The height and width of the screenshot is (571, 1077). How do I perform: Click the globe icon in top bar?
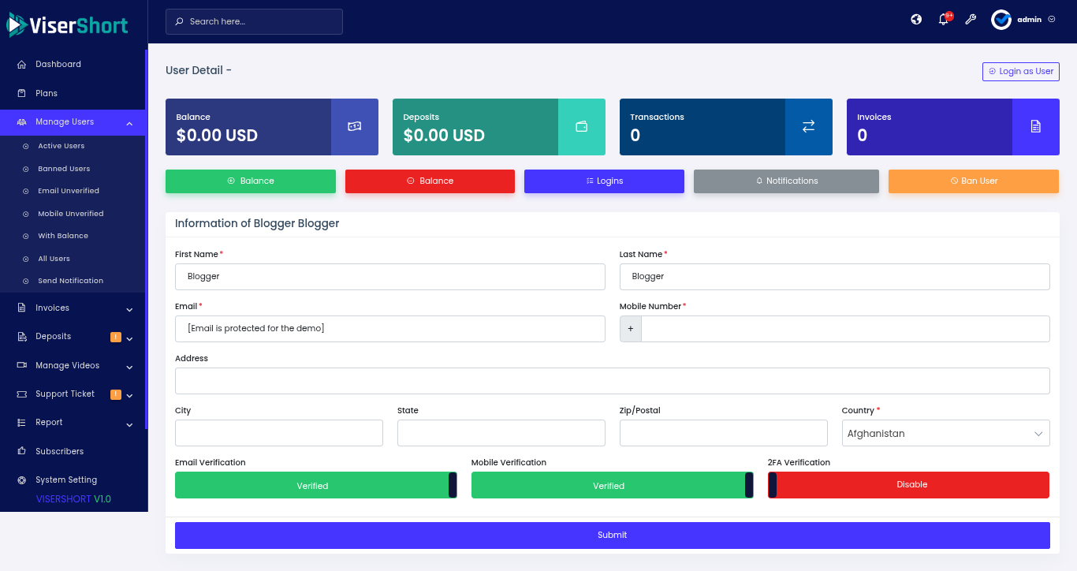(x=916, y=20)
